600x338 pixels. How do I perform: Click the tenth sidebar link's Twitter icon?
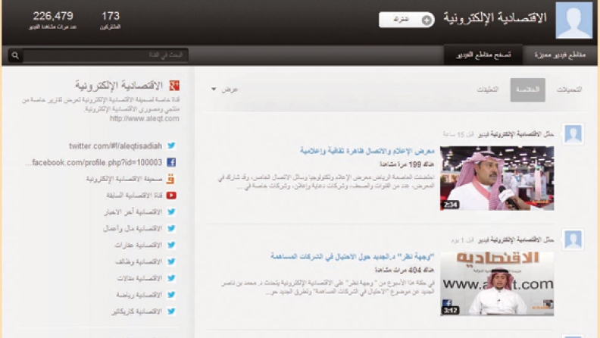coord(171,294)
